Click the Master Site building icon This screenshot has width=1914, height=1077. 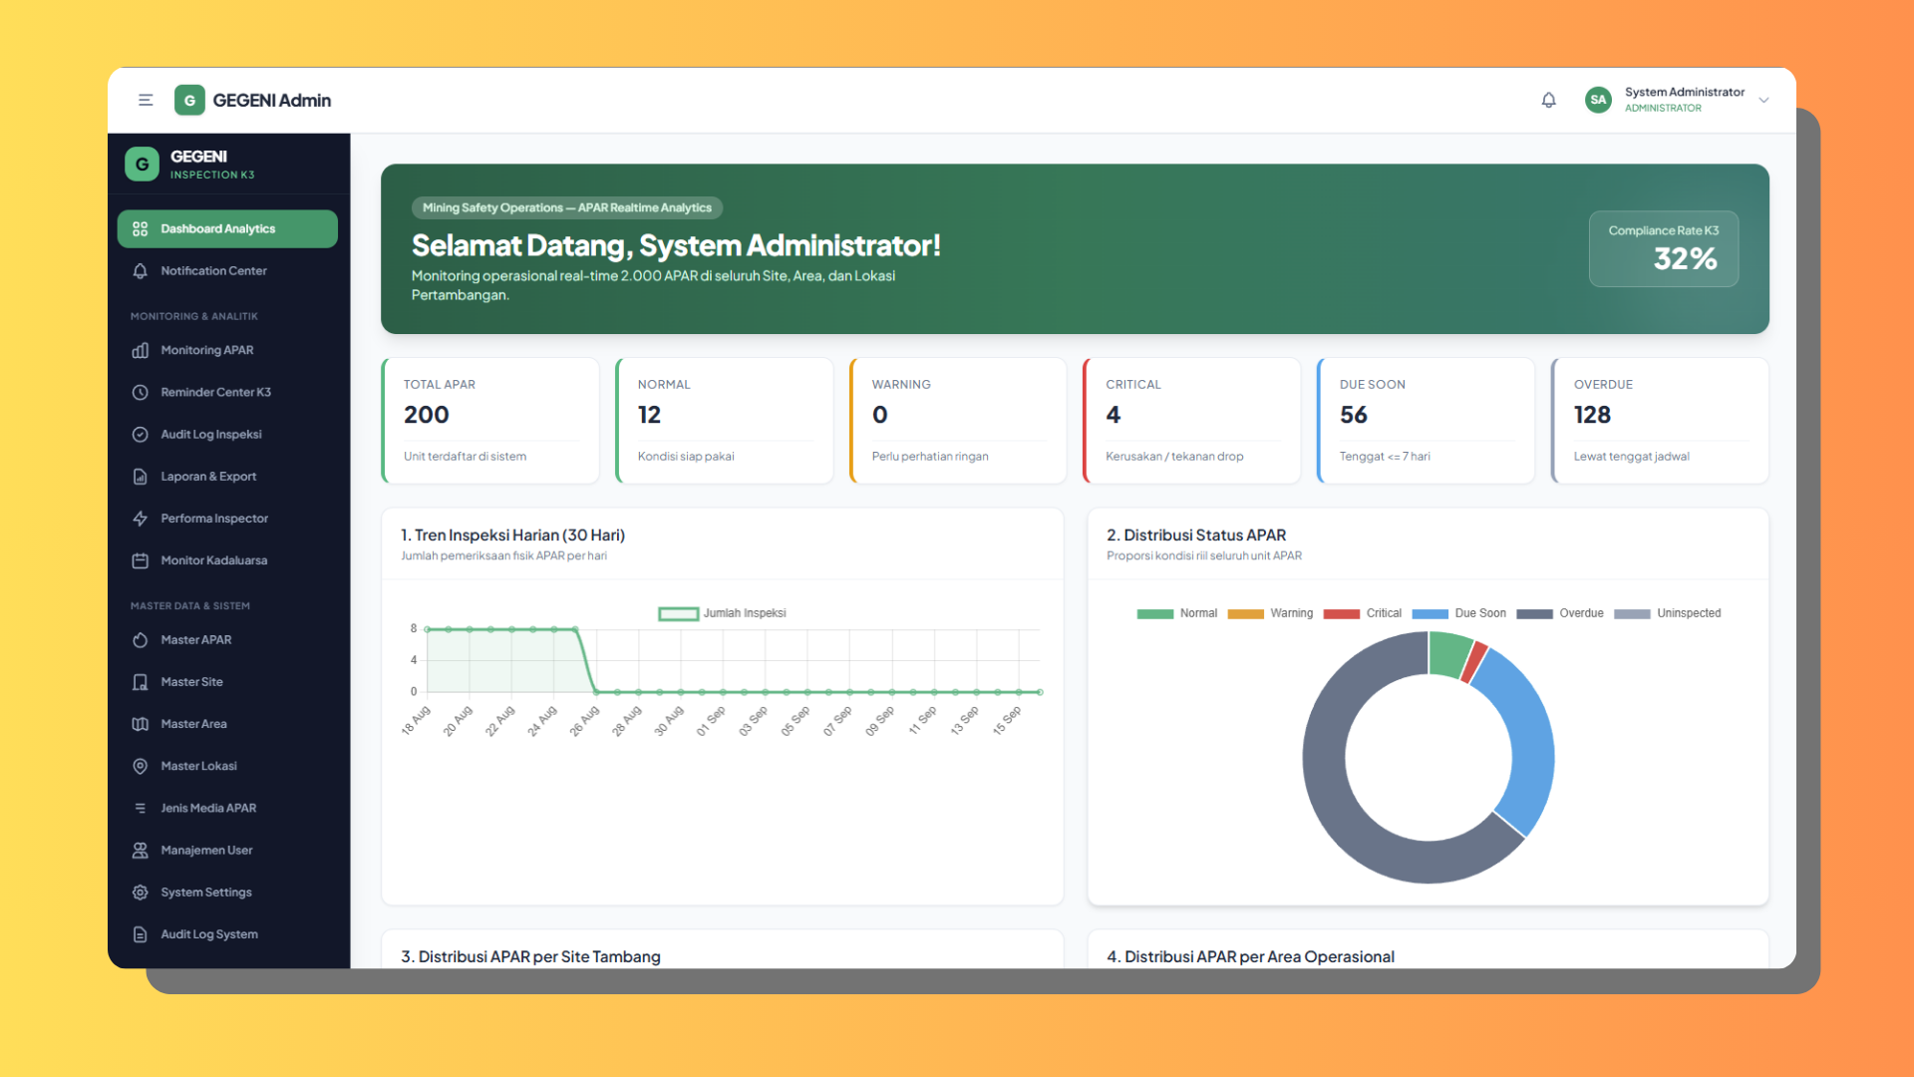click(x=140, y=682)
